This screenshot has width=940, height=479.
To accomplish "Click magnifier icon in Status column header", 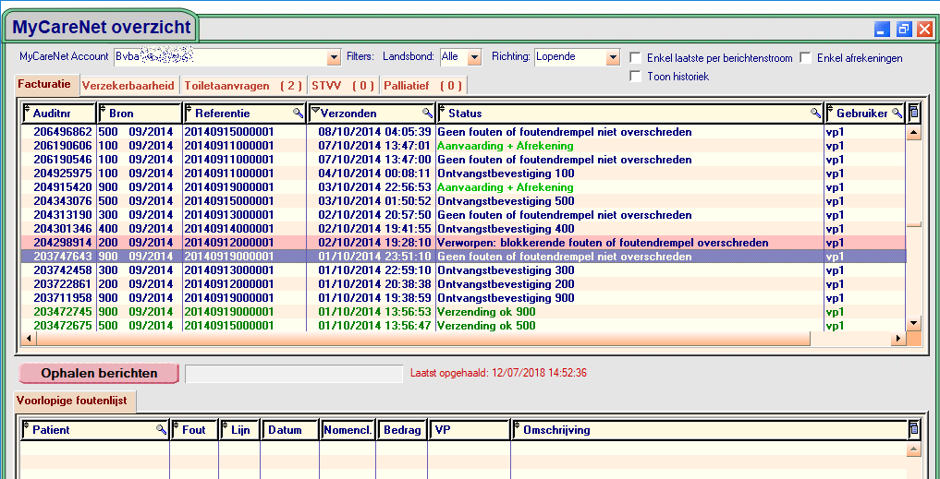I will coord(815,113).
